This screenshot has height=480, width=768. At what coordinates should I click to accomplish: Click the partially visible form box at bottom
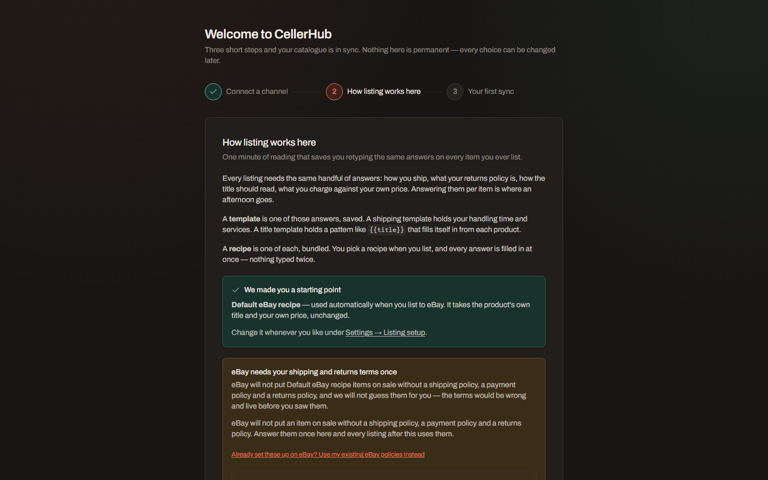point(384,475)
